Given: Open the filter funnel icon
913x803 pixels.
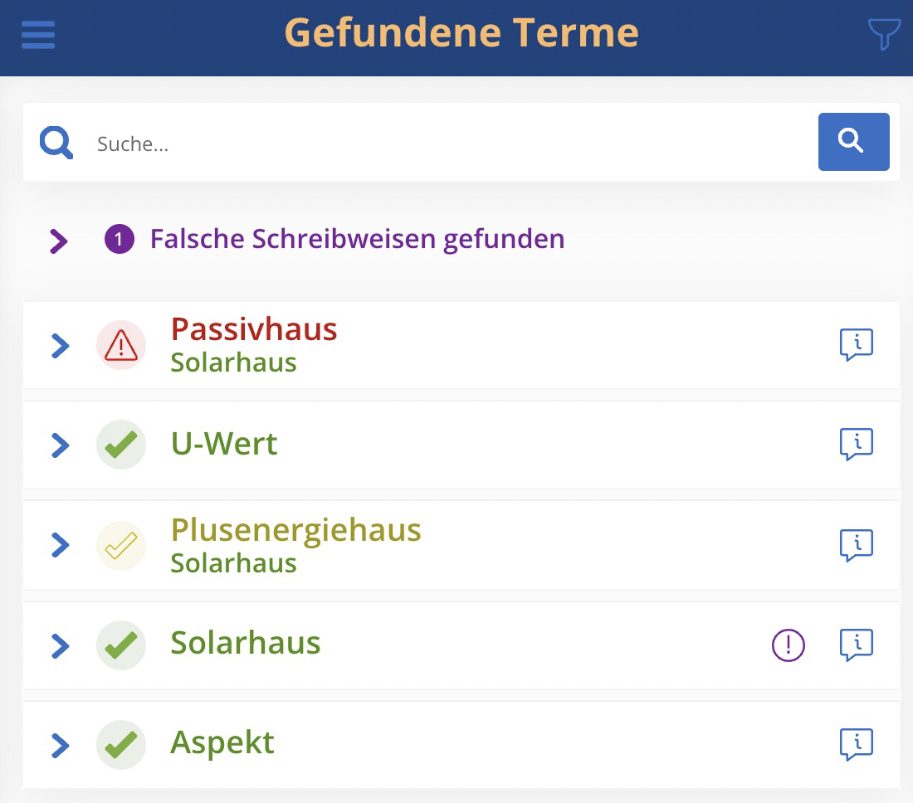Looking at the screenshot, I should click(884, 34).
